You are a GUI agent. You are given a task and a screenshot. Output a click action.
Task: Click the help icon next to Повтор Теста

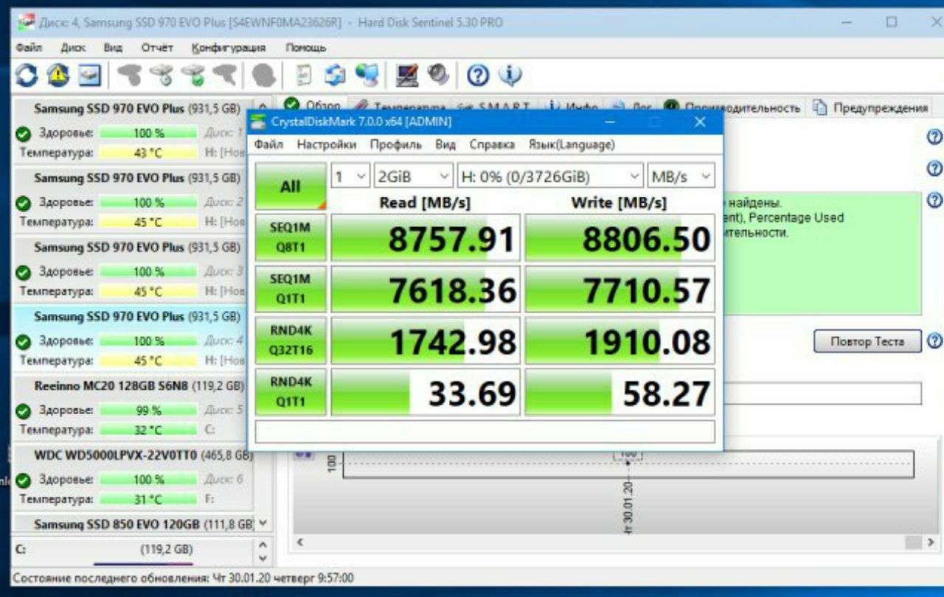tap(935, 341)
